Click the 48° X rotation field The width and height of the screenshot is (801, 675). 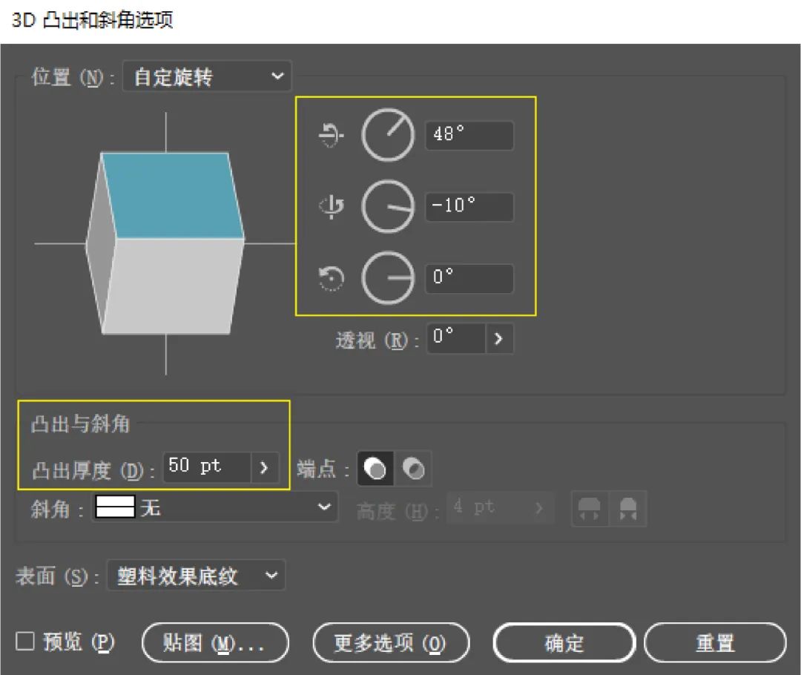pos(469,136)
